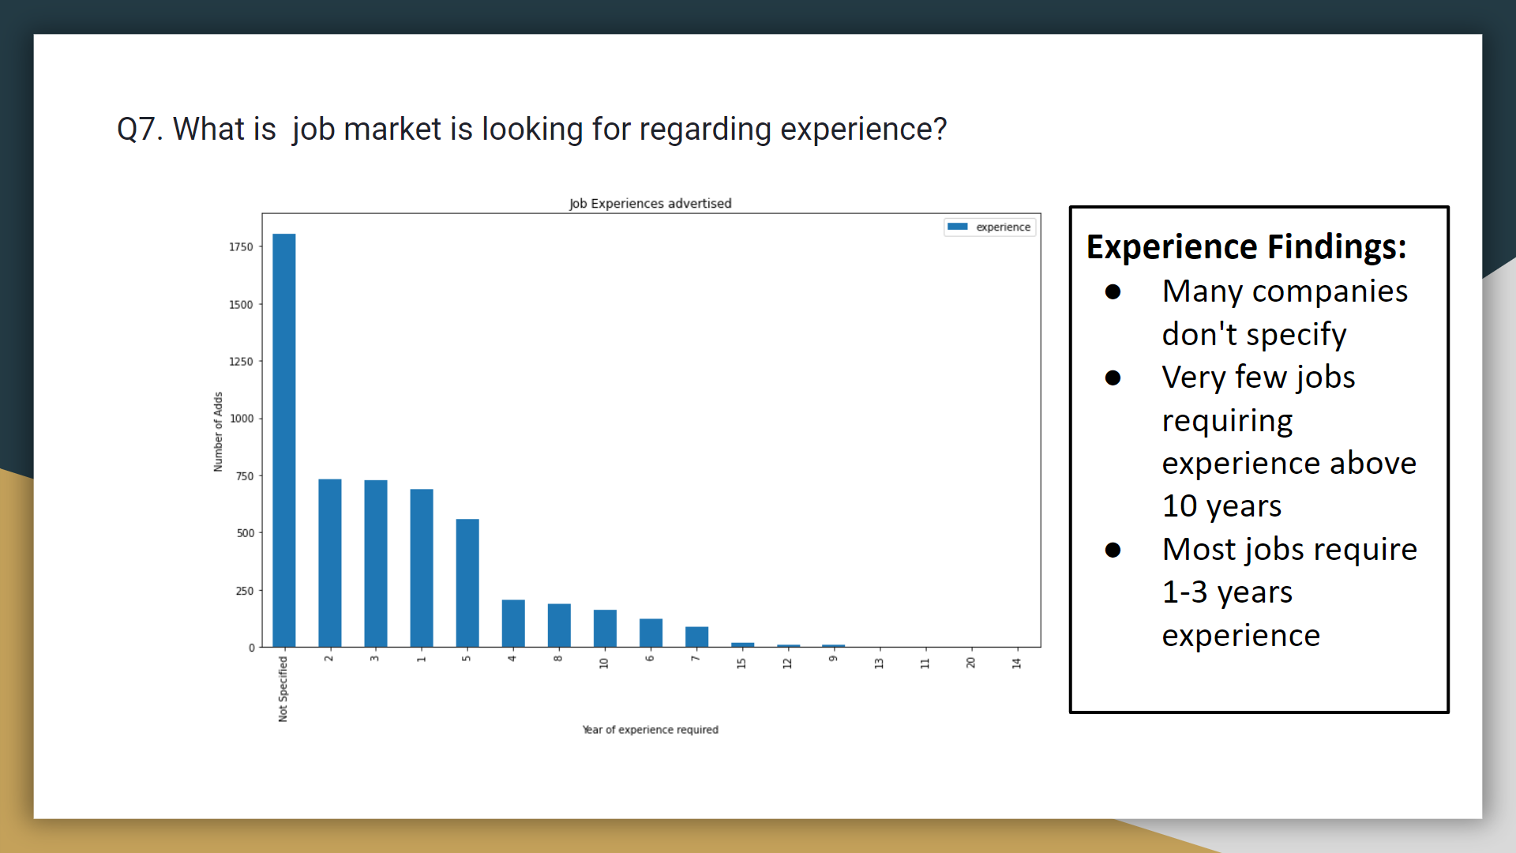Click the bar for 10 years experience
Viewport: 1516px width, 853px height.
pos(605,628)
